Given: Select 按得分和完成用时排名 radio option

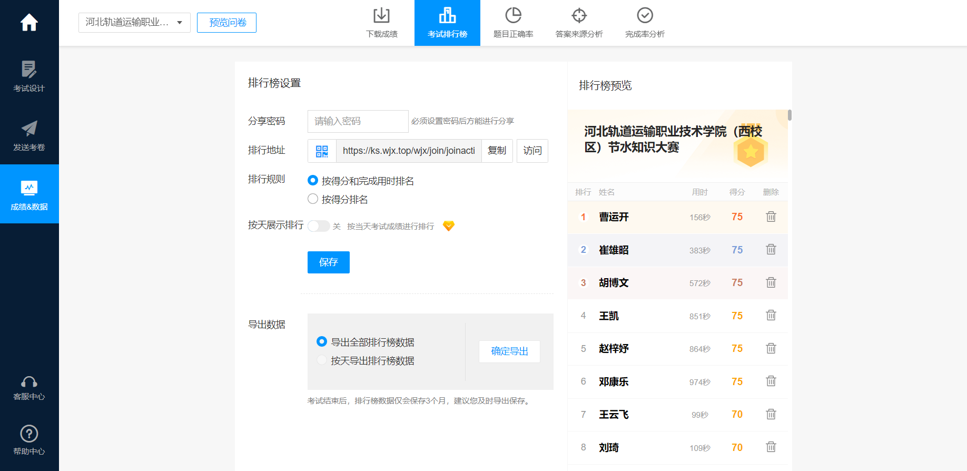Looking at the screenshot, I should [x=313, y=180].
